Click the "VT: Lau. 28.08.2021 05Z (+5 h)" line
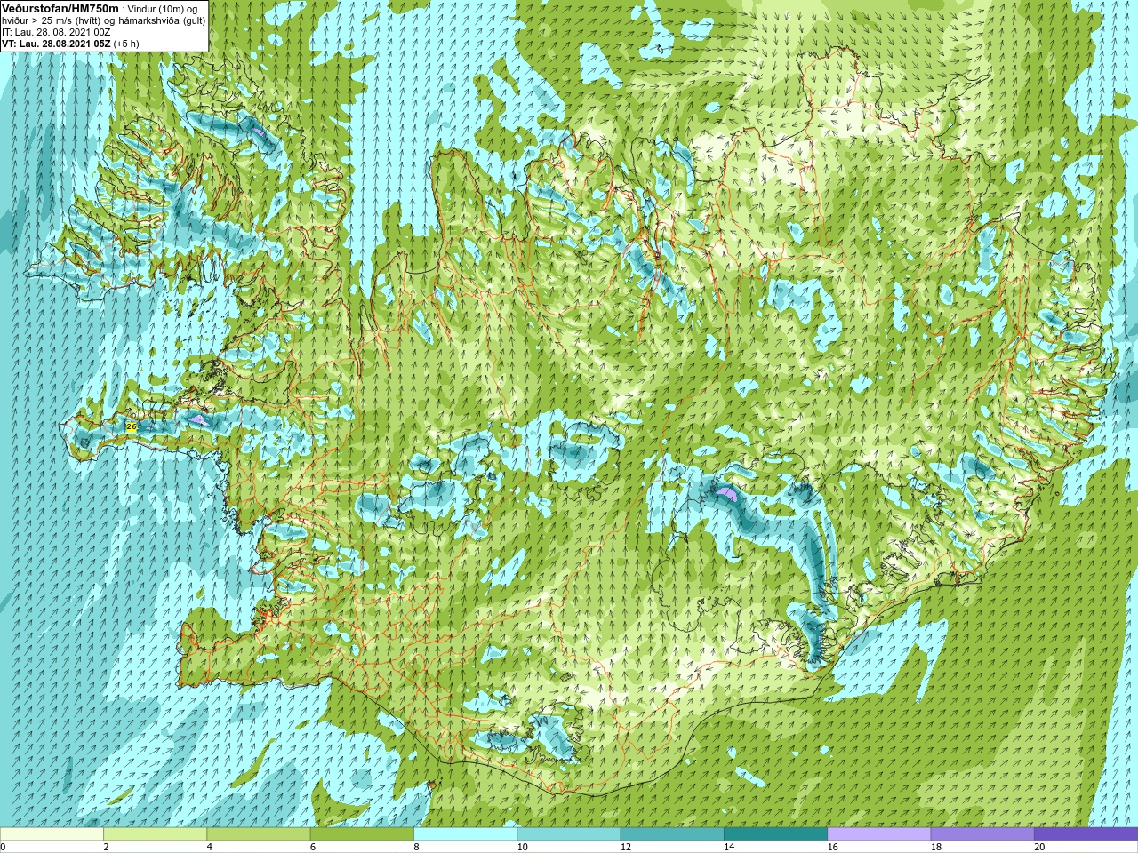 [x=70, y=44]
